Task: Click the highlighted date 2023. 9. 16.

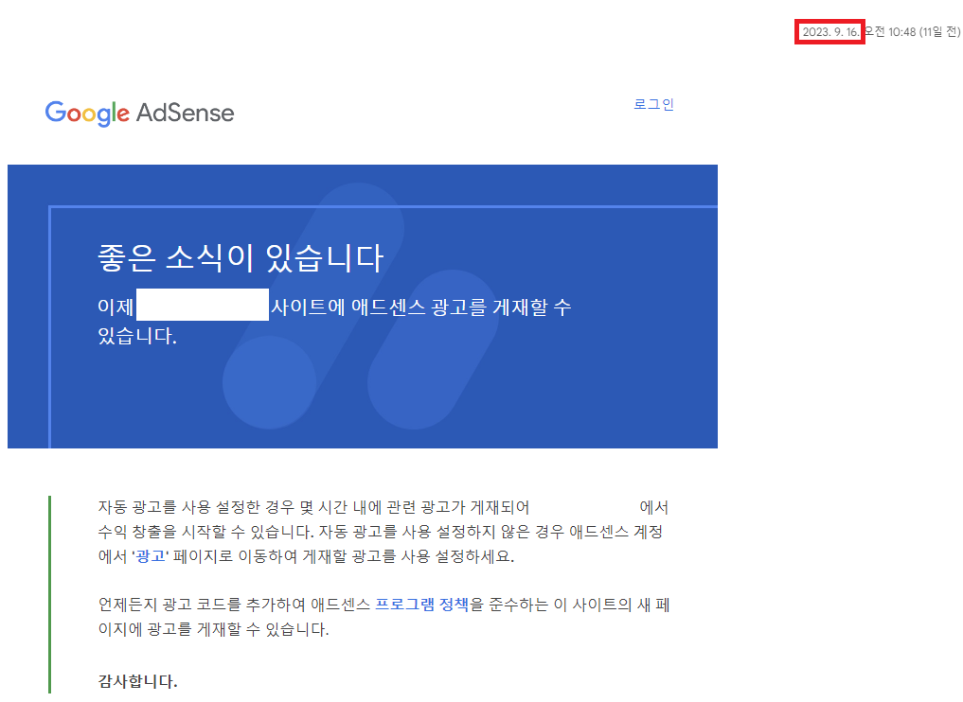Action: [x=829, y=31]
